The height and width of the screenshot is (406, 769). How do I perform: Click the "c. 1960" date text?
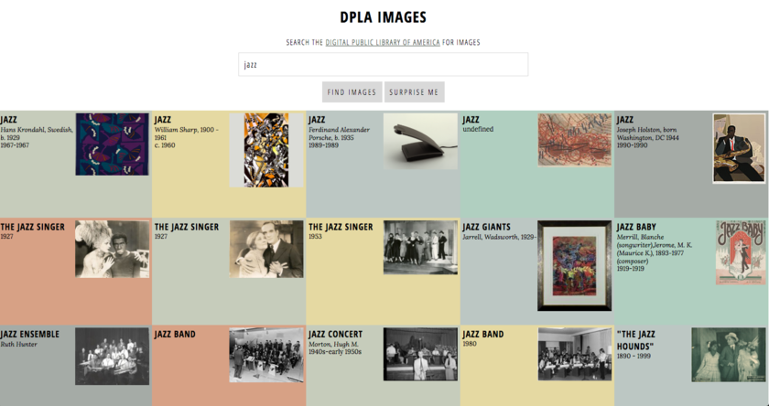pos(165,145)
